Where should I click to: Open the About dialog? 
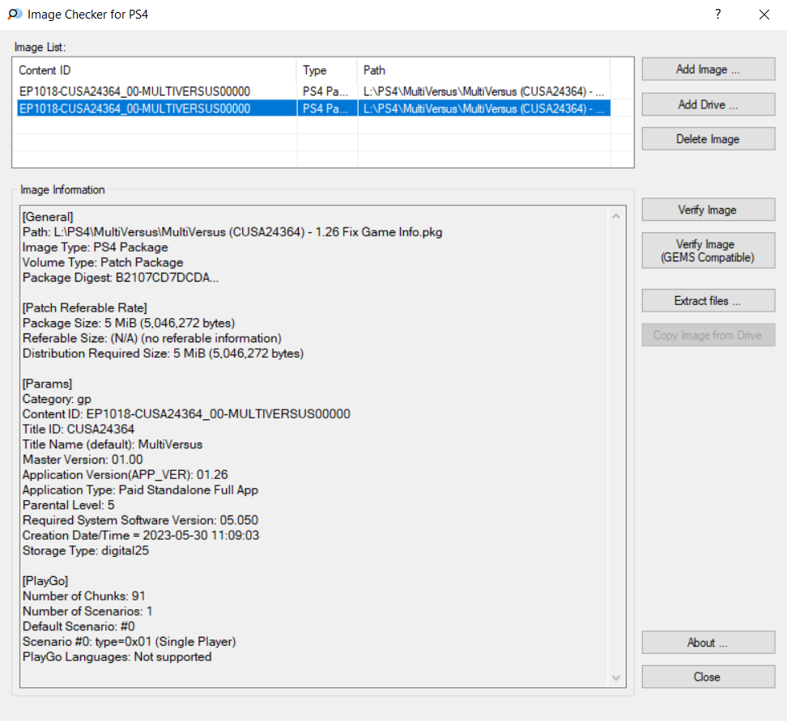click(708, 643)
